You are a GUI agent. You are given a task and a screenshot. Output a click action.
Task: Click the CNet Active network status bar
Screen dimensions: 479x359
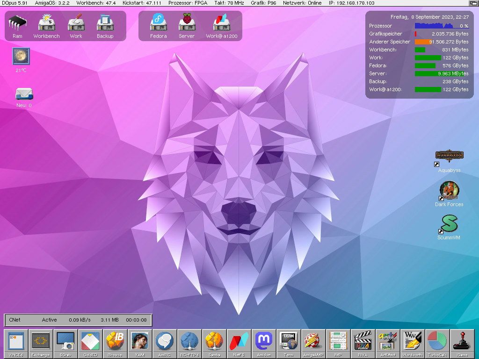tap(78, 320)
